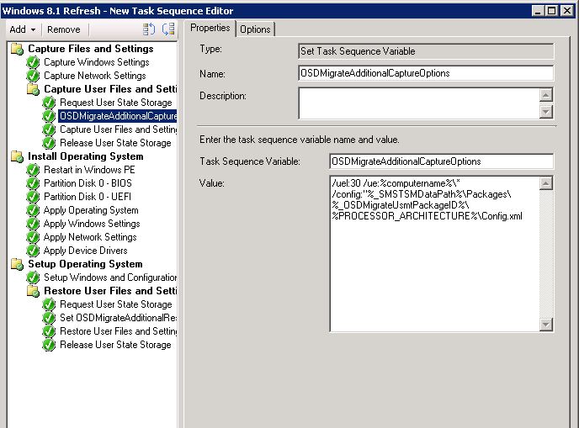Click the Setup Operating System folder icon

coord(17,264)
